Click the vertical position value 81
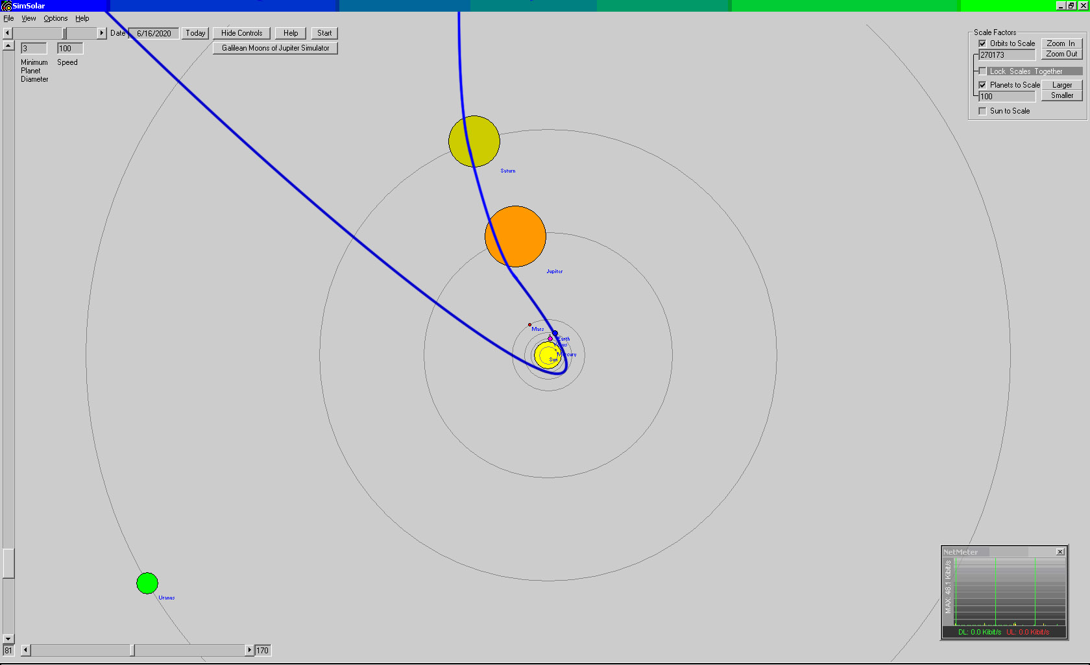The width and height of the screenshot is (1090, 665). tap(8, 650)
